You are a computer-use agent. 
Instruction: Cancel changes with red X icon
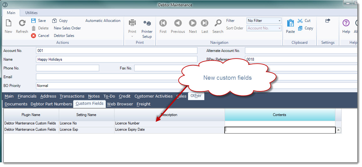click(40, 36)
